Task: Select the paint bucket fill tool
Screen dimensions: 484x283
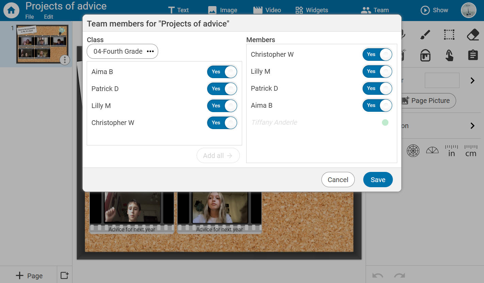Action: click(425, 55)
